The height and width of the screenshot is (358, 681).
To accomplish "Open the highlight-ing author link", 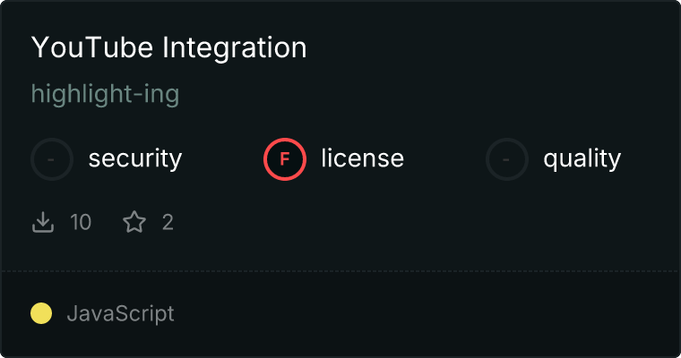I will [x=105, y=94].
